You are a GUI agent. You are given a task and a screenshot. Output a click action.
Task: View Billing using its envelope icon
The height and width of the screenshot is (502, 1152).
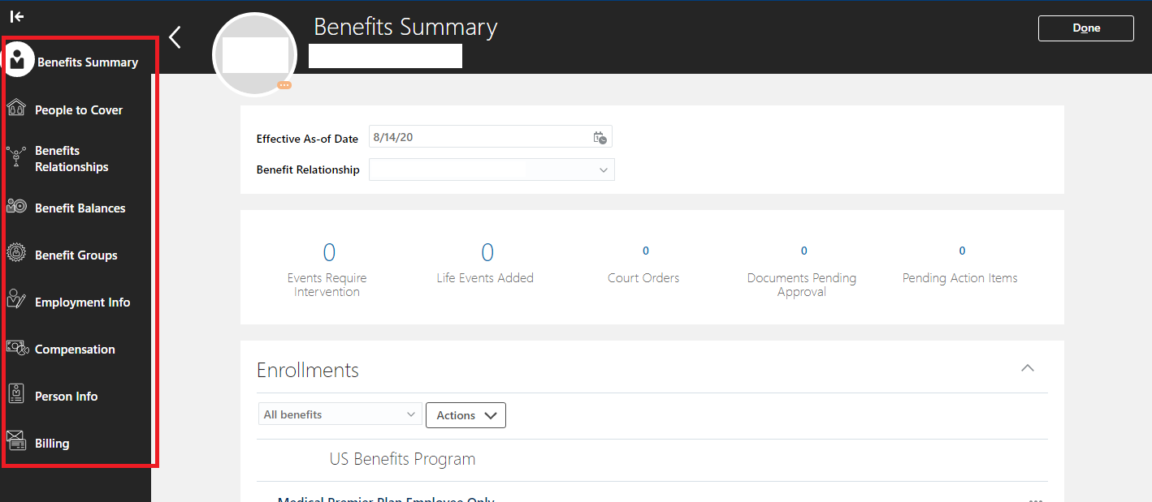tap(17, 442)
